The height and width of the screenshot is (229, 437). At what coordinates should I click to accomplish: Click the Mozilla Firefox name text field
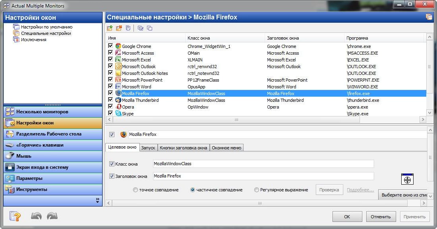coord(277,134)
